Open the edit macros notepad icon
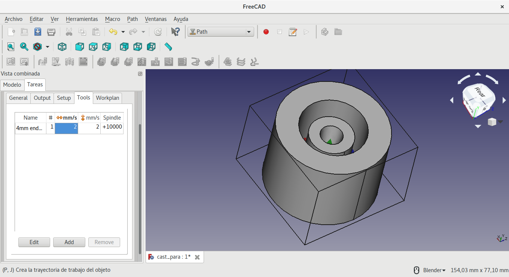509x277 pixels. point(293,32)
